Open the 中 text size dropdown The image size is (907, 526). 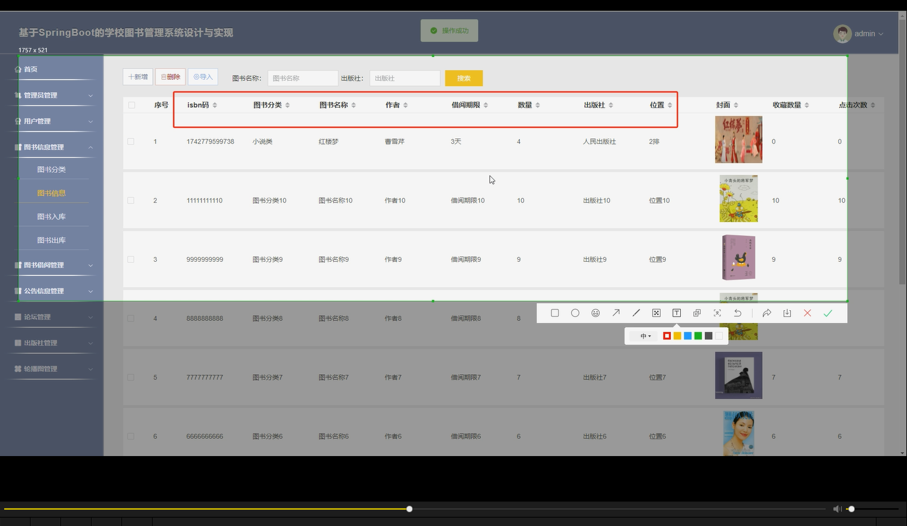pyautogui.click(x=646, y=336)
